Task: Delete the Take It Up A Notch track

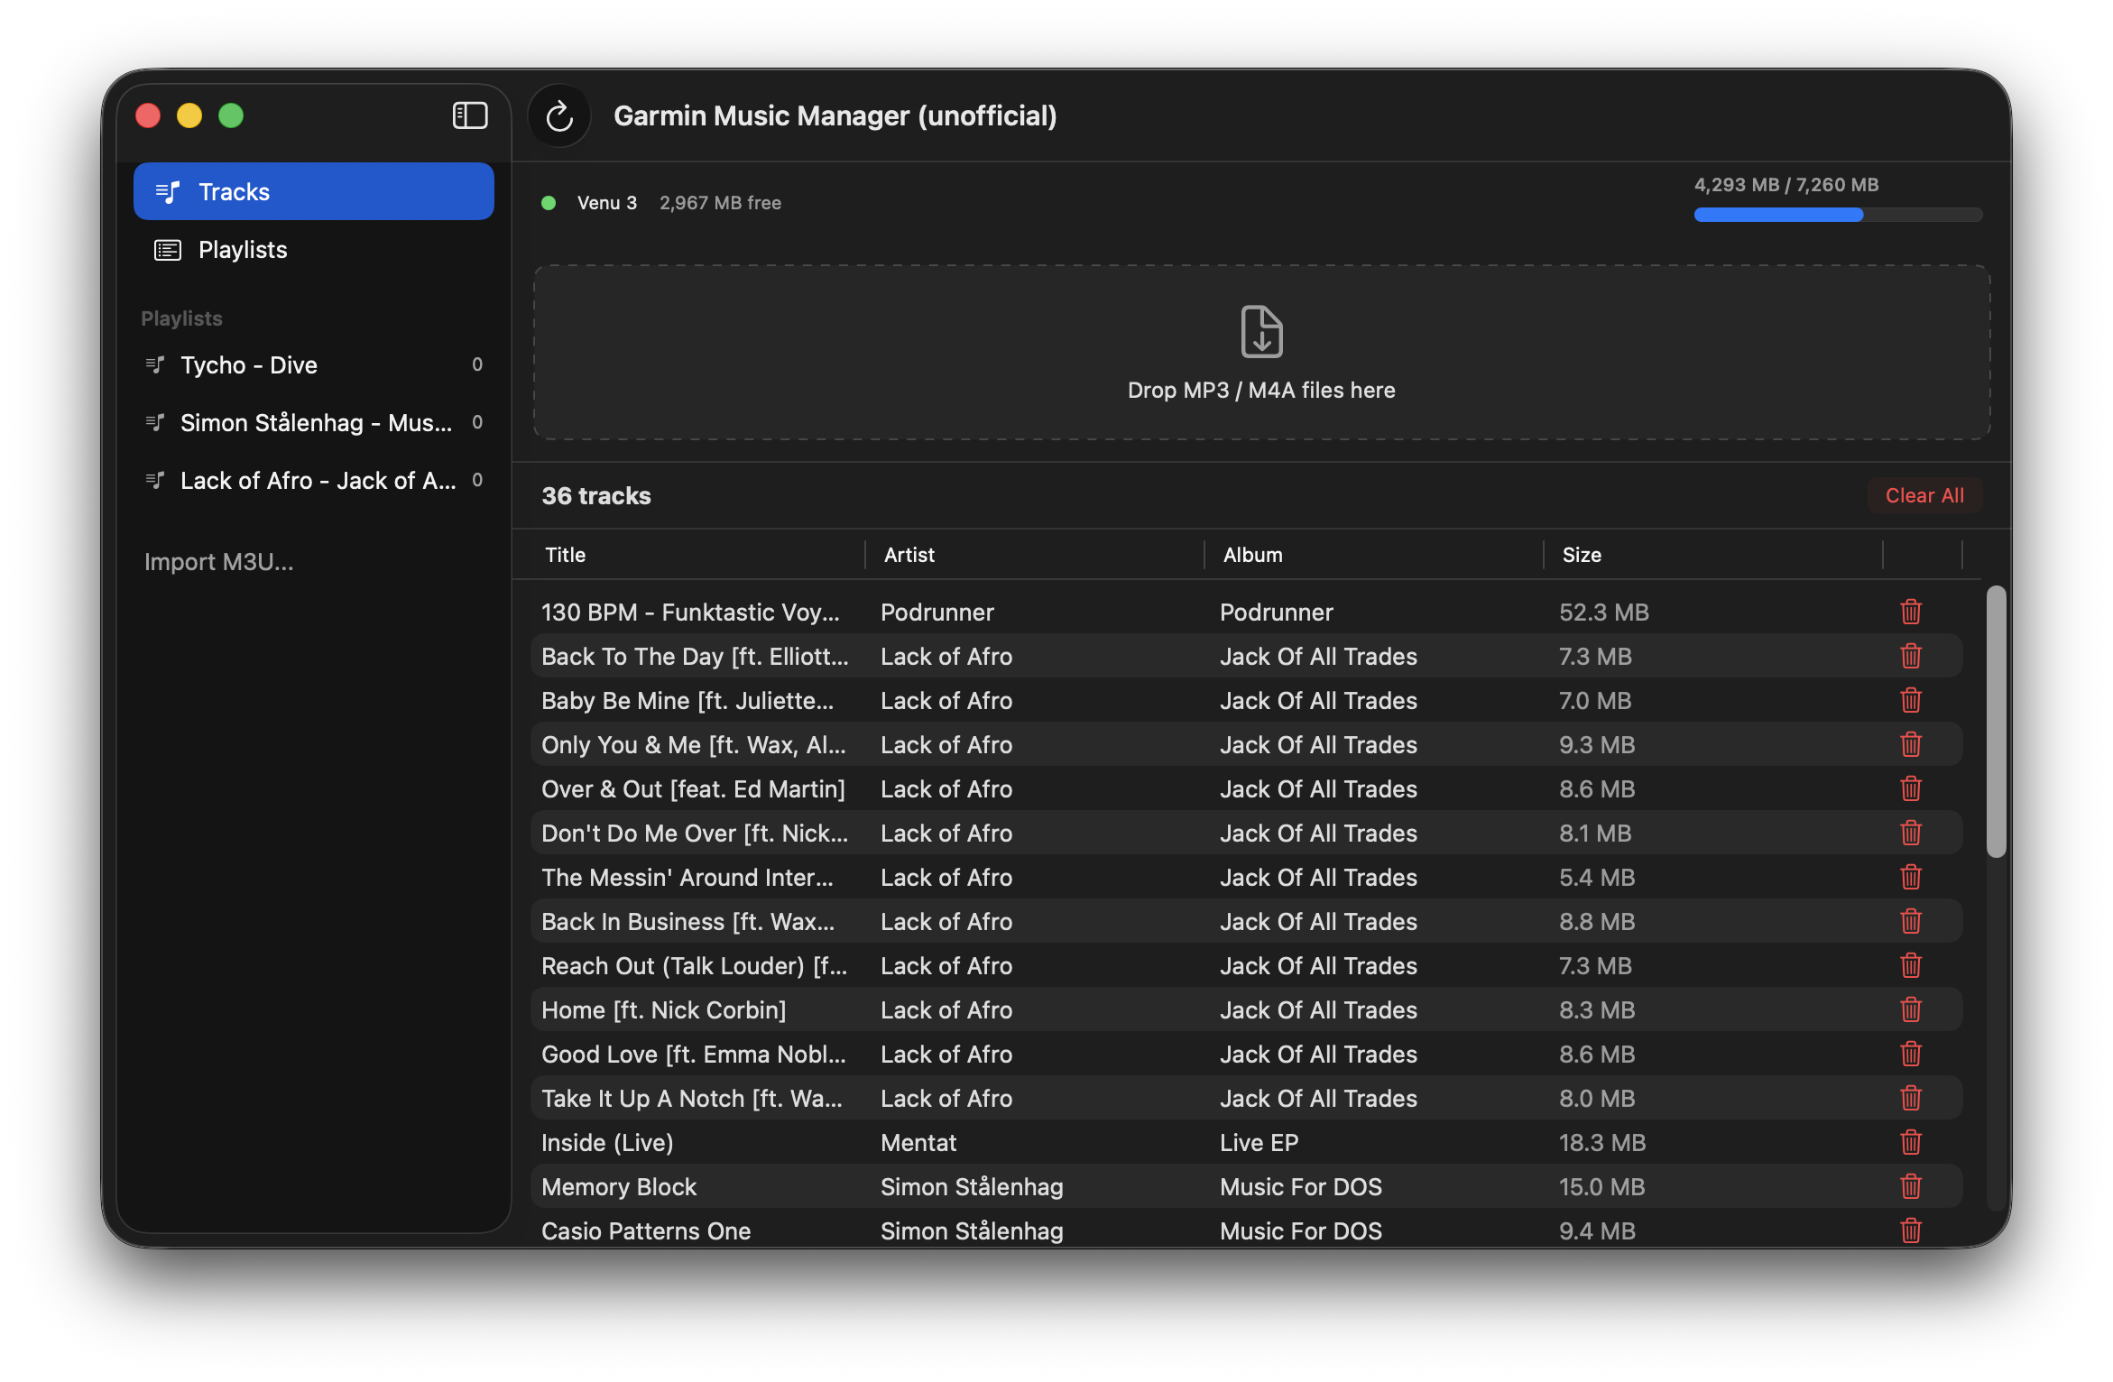Action: pos(1910,1098)
